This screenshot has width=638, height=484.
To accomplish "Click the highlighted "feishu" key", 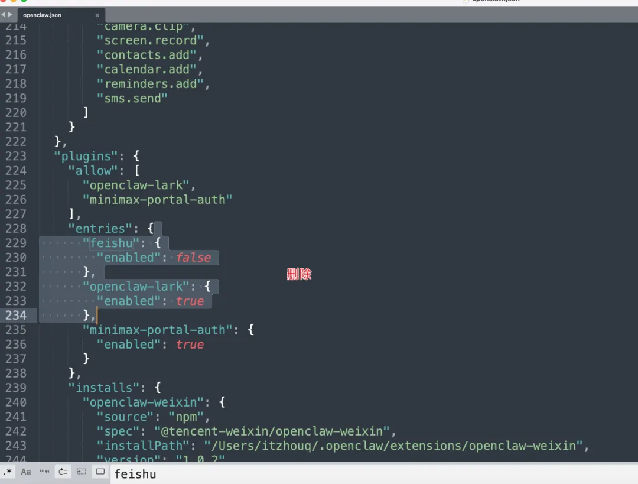I will pyautogui.click(x=111, y=243).
